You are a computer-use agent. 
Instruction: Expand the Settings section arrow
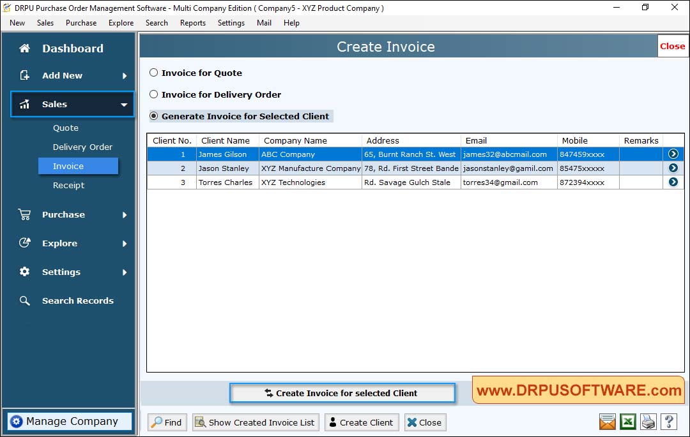(x=125, y=272)
